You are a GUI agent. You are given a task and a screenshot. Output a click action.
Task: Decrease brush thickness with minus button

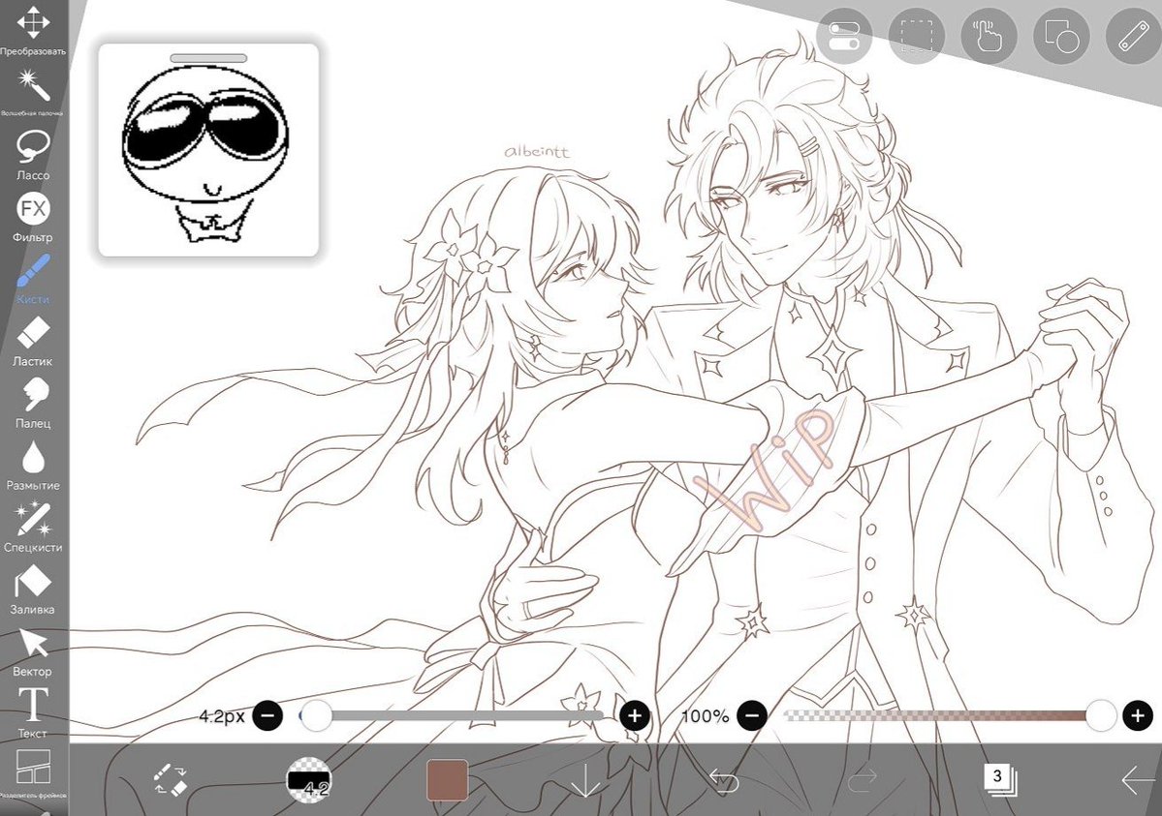268,716
